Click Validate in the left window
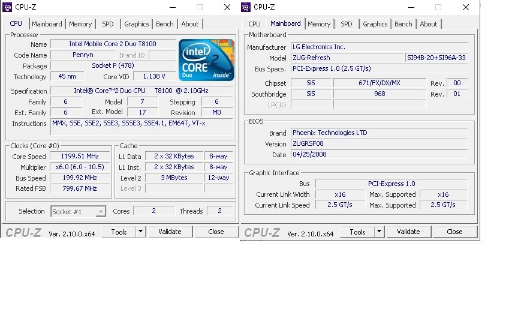Viewport: 518px width, 324px height. 170,232
